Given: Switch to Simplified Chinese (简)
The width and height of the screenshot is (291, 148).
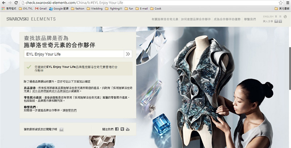Looking at the screenshot, I should pyautogui.click(x=280, y=16).
